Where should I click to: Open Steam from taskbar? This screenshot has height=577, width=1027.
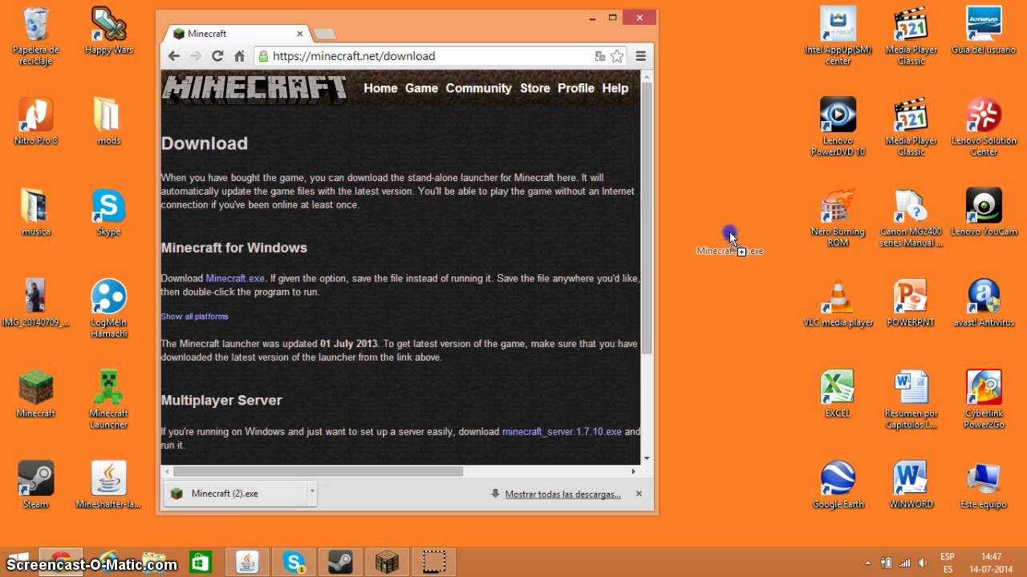[340, 562]
